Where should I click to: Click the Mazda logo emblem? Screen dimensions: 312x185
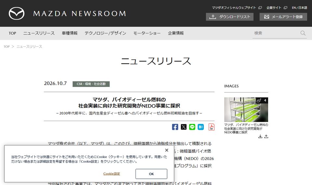(17, 14)
